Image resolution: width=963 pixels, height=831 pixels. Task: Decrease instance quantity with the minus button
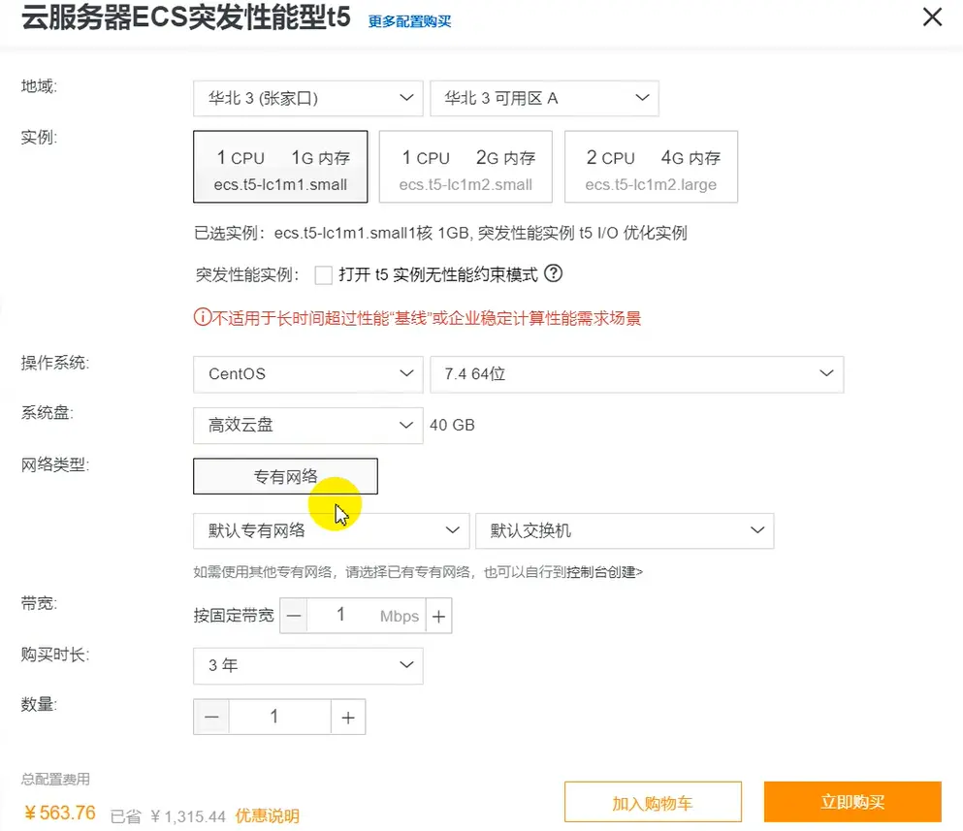click(x=211, y=717)
